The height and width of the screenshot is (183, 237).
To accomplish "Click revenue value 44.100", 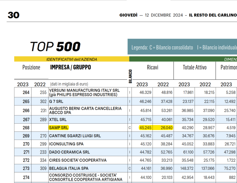I will 146,177.
